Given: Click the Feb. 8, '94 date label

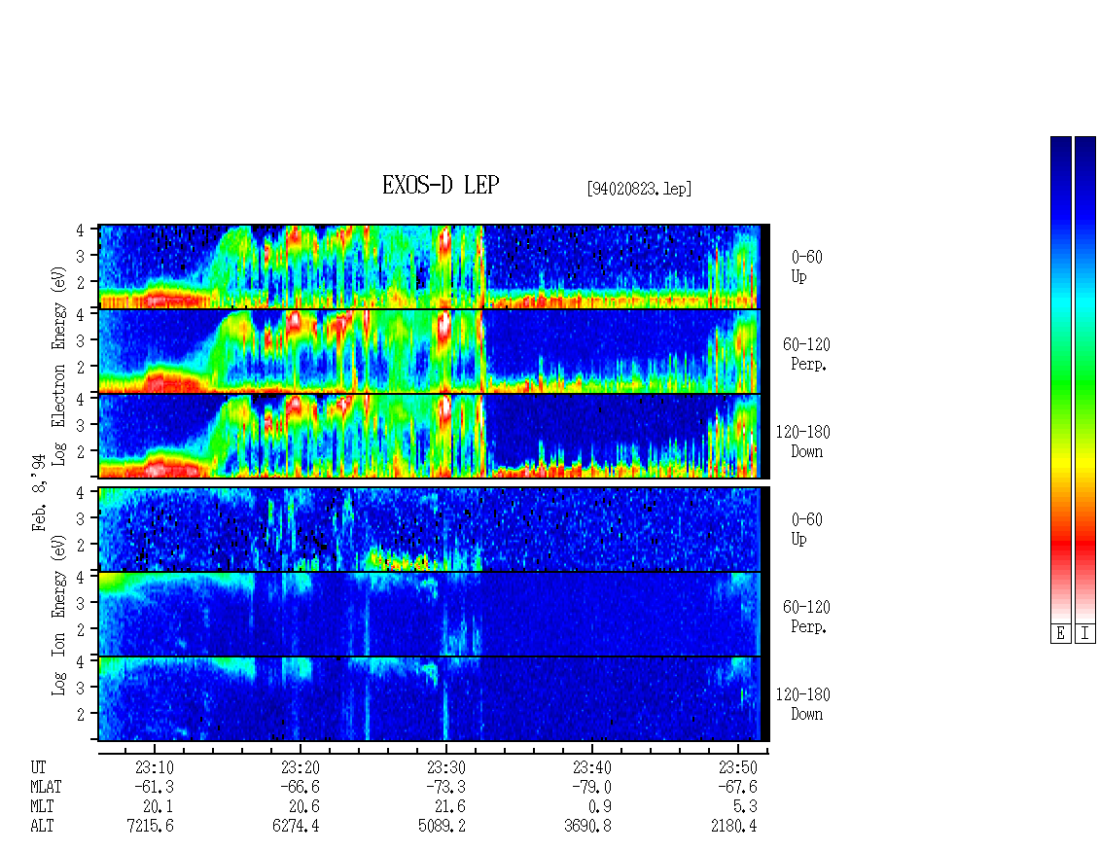Looking at the screenshot, I should coord(39,492).
